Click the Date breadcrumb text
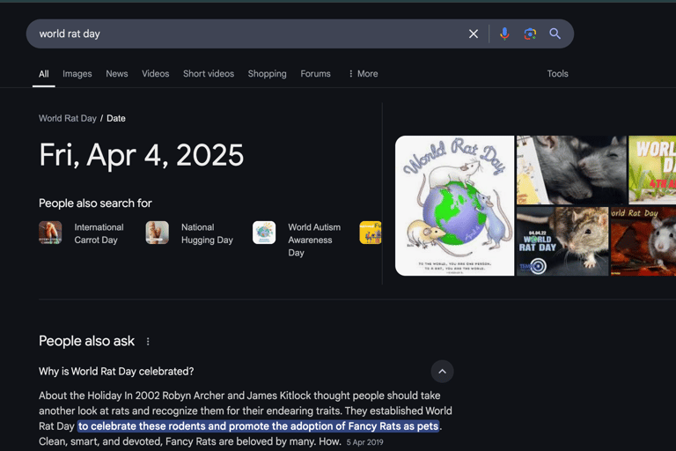This screenshot has width=676, height=451. (x=116, y=118)
